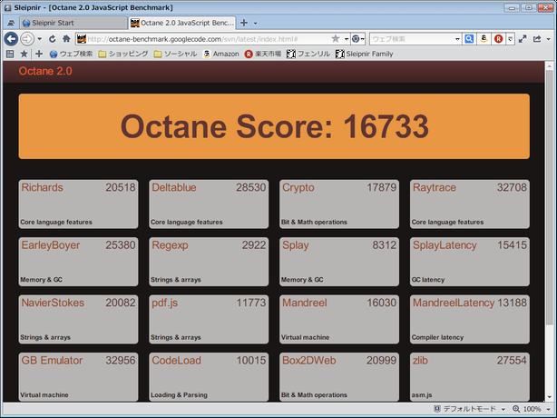Open the tab list icon left of the tabs
Image resolution: width=557 pixels, height=418 pixels.
[x=11, y=23]
